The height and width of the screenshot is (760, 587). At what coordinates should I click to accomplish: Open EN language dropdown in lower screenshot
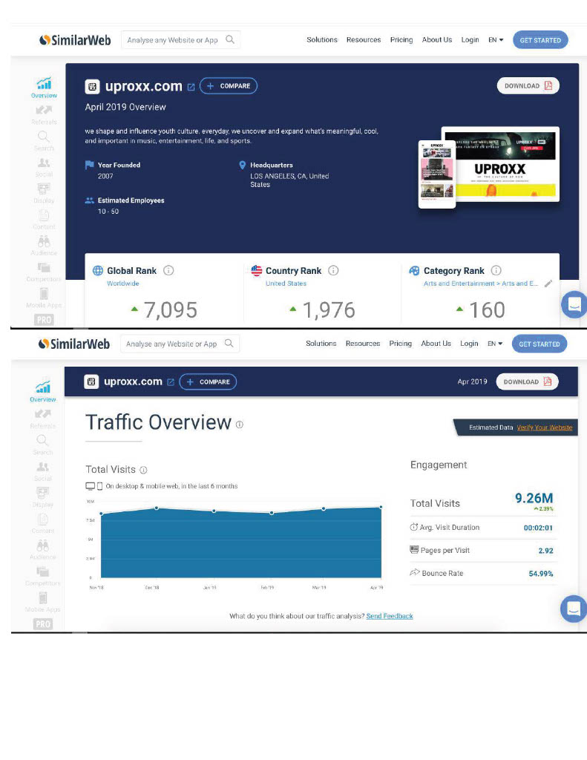(x=495, y=344)
